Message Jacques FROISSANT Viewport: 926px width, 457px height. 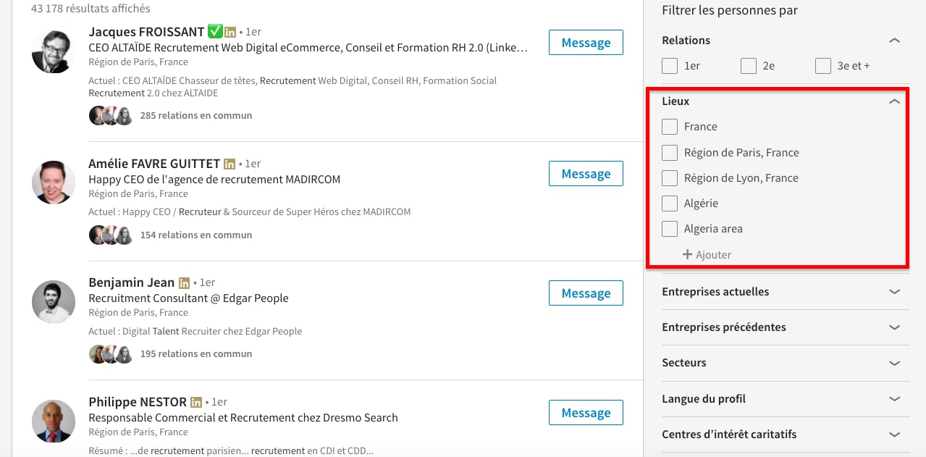coord(586,43)
